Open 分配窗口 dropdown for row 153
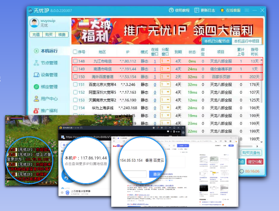The height and width of the screenshot is (211, 279). [165, 100]
